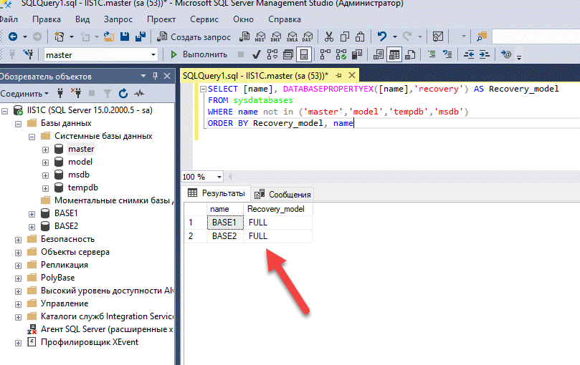The width and height of the screenshot is (580, 365).
Task: Click the Decrease Indent icon
Action: (470, 54)
